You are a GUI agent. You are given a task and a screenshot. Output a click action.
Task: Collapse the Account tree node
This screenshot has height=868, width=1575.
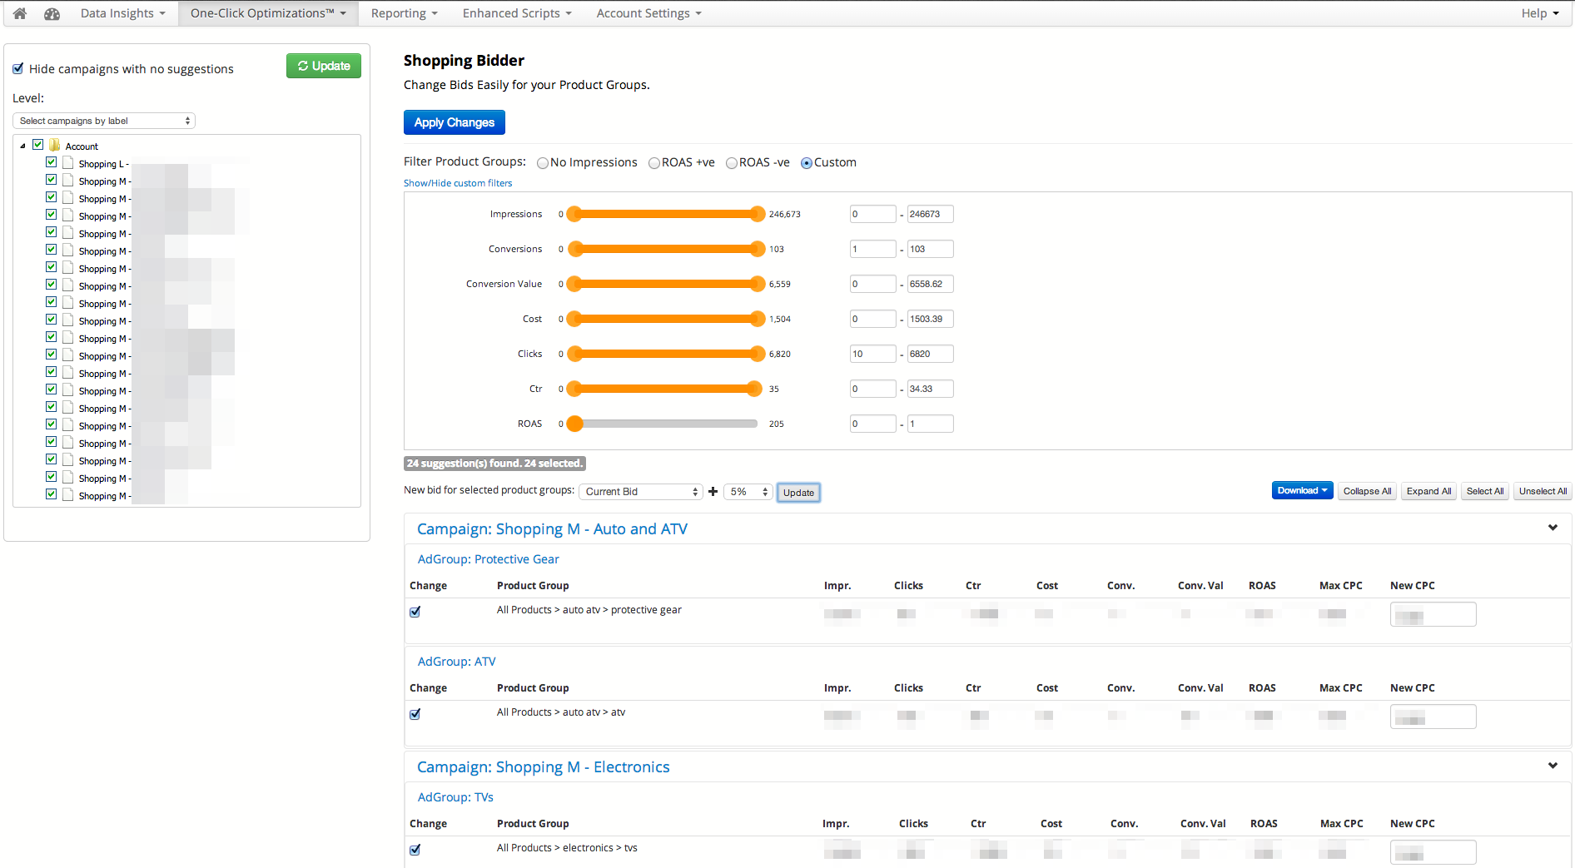point(22,146)
